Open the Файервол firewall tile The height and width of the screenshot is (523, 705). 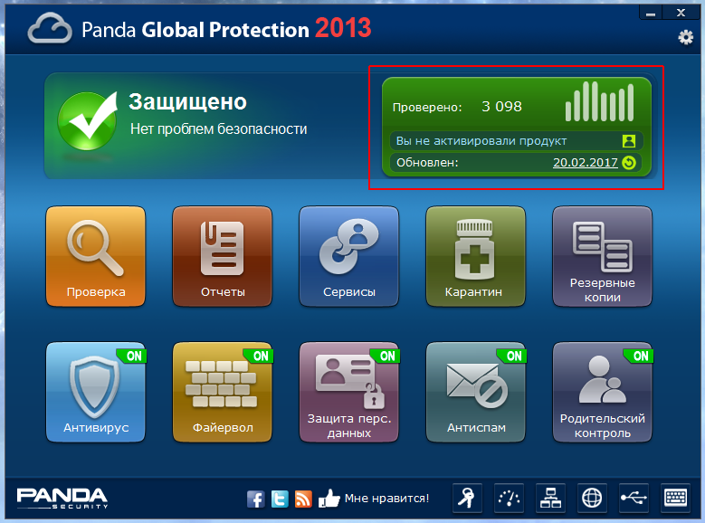point(222,392)
